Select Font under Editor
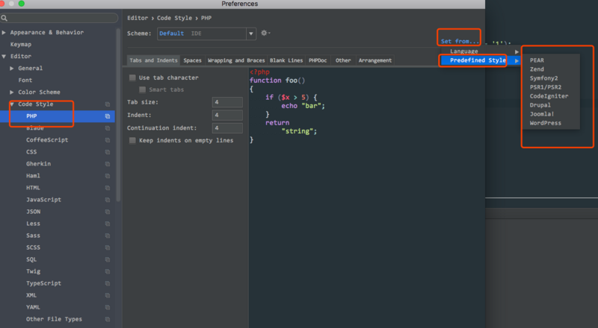Image resolution: width=598 pixels, height=328 pixels. 25,81
